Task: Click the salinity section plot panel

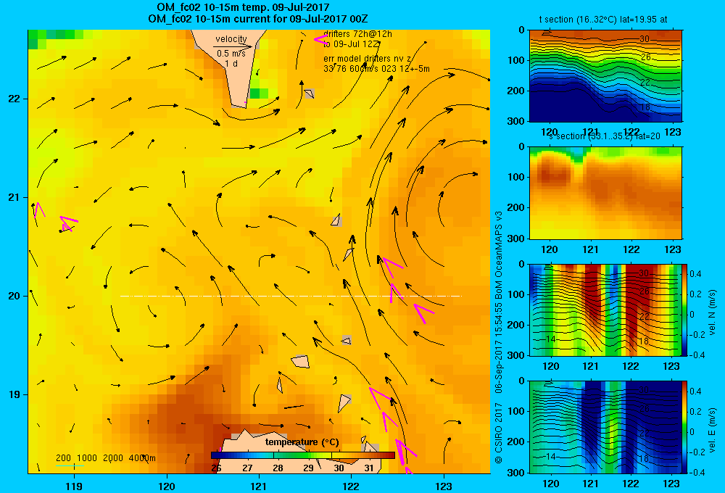Action: [x=605, y=193]
